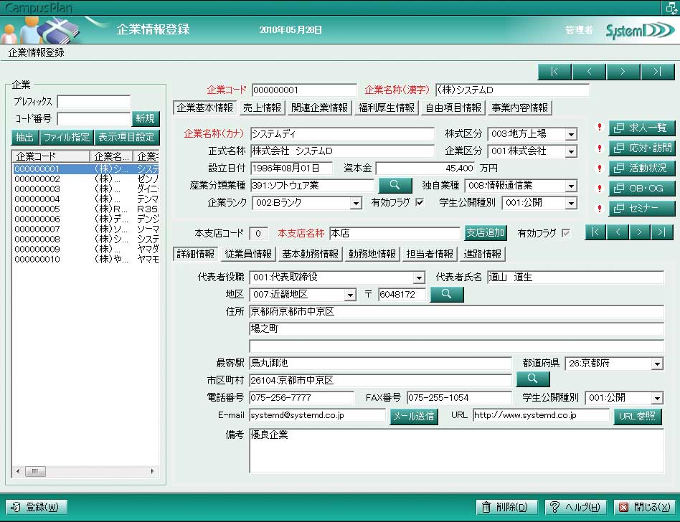Click 支店追加 button
This screenshot has width=680, height=522.
(486, 233)
